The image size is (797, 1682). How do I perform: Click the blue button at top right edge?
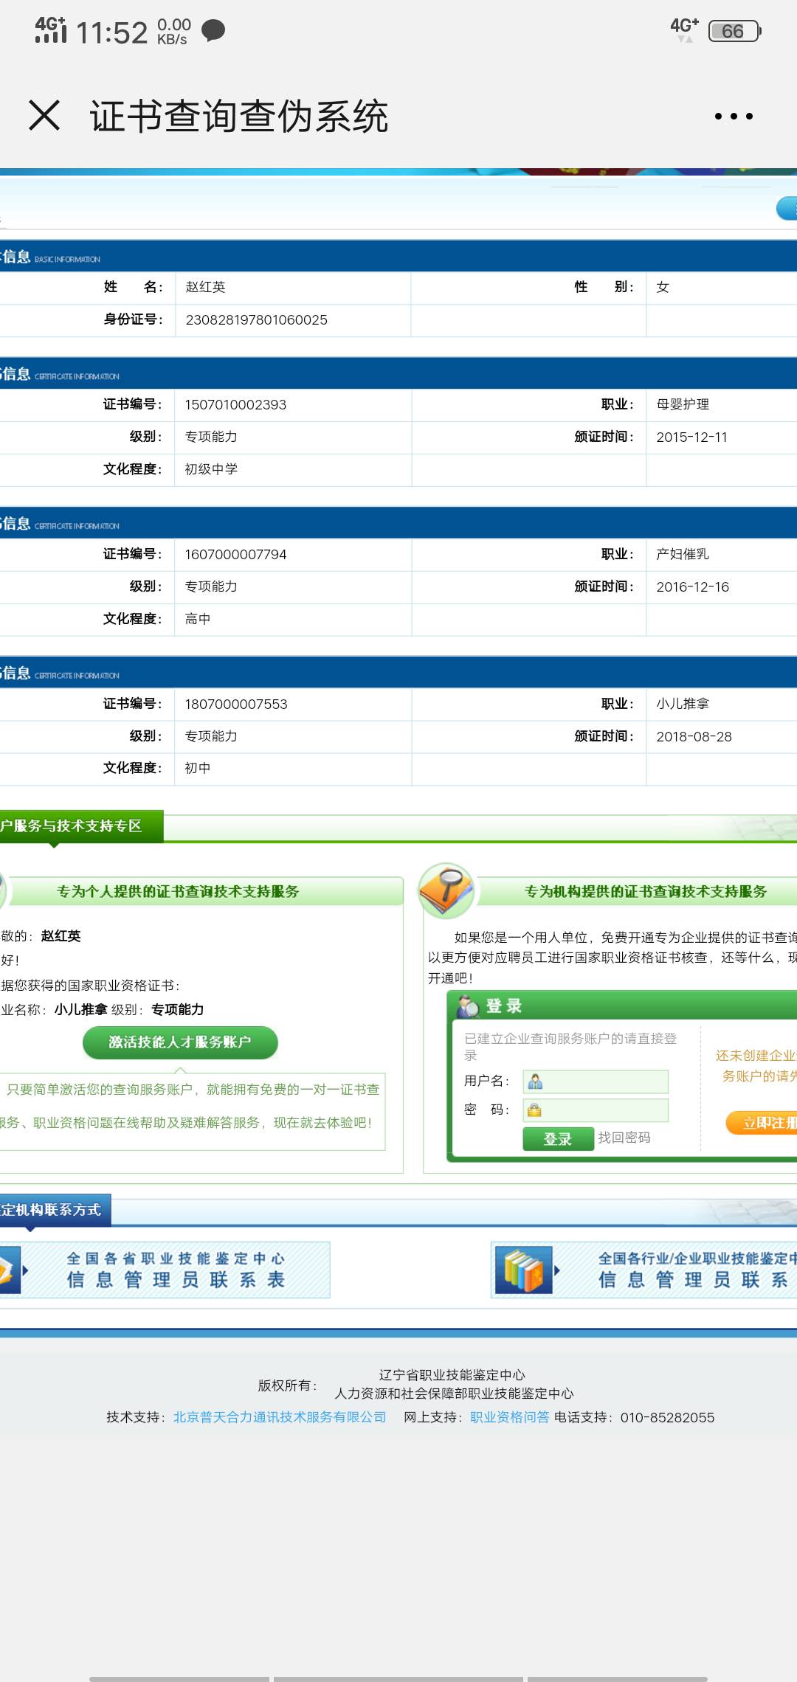pos(787,208)
